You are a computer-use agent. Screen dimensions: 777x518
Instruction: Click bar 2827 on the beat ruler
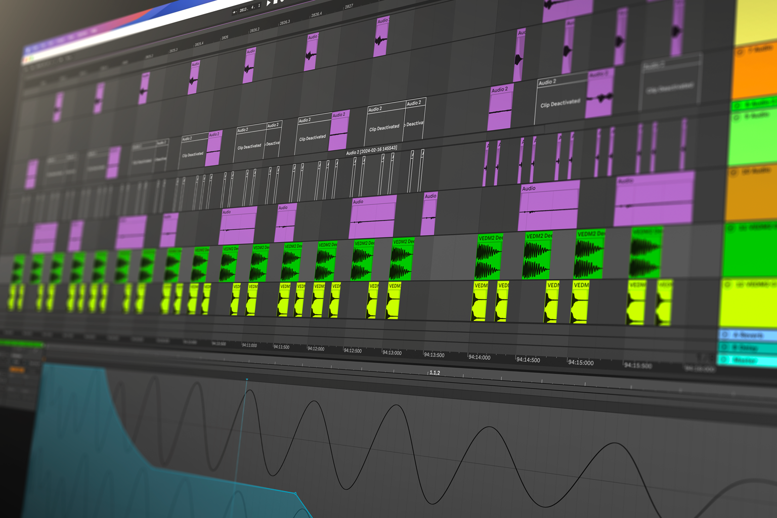point(349,7)
